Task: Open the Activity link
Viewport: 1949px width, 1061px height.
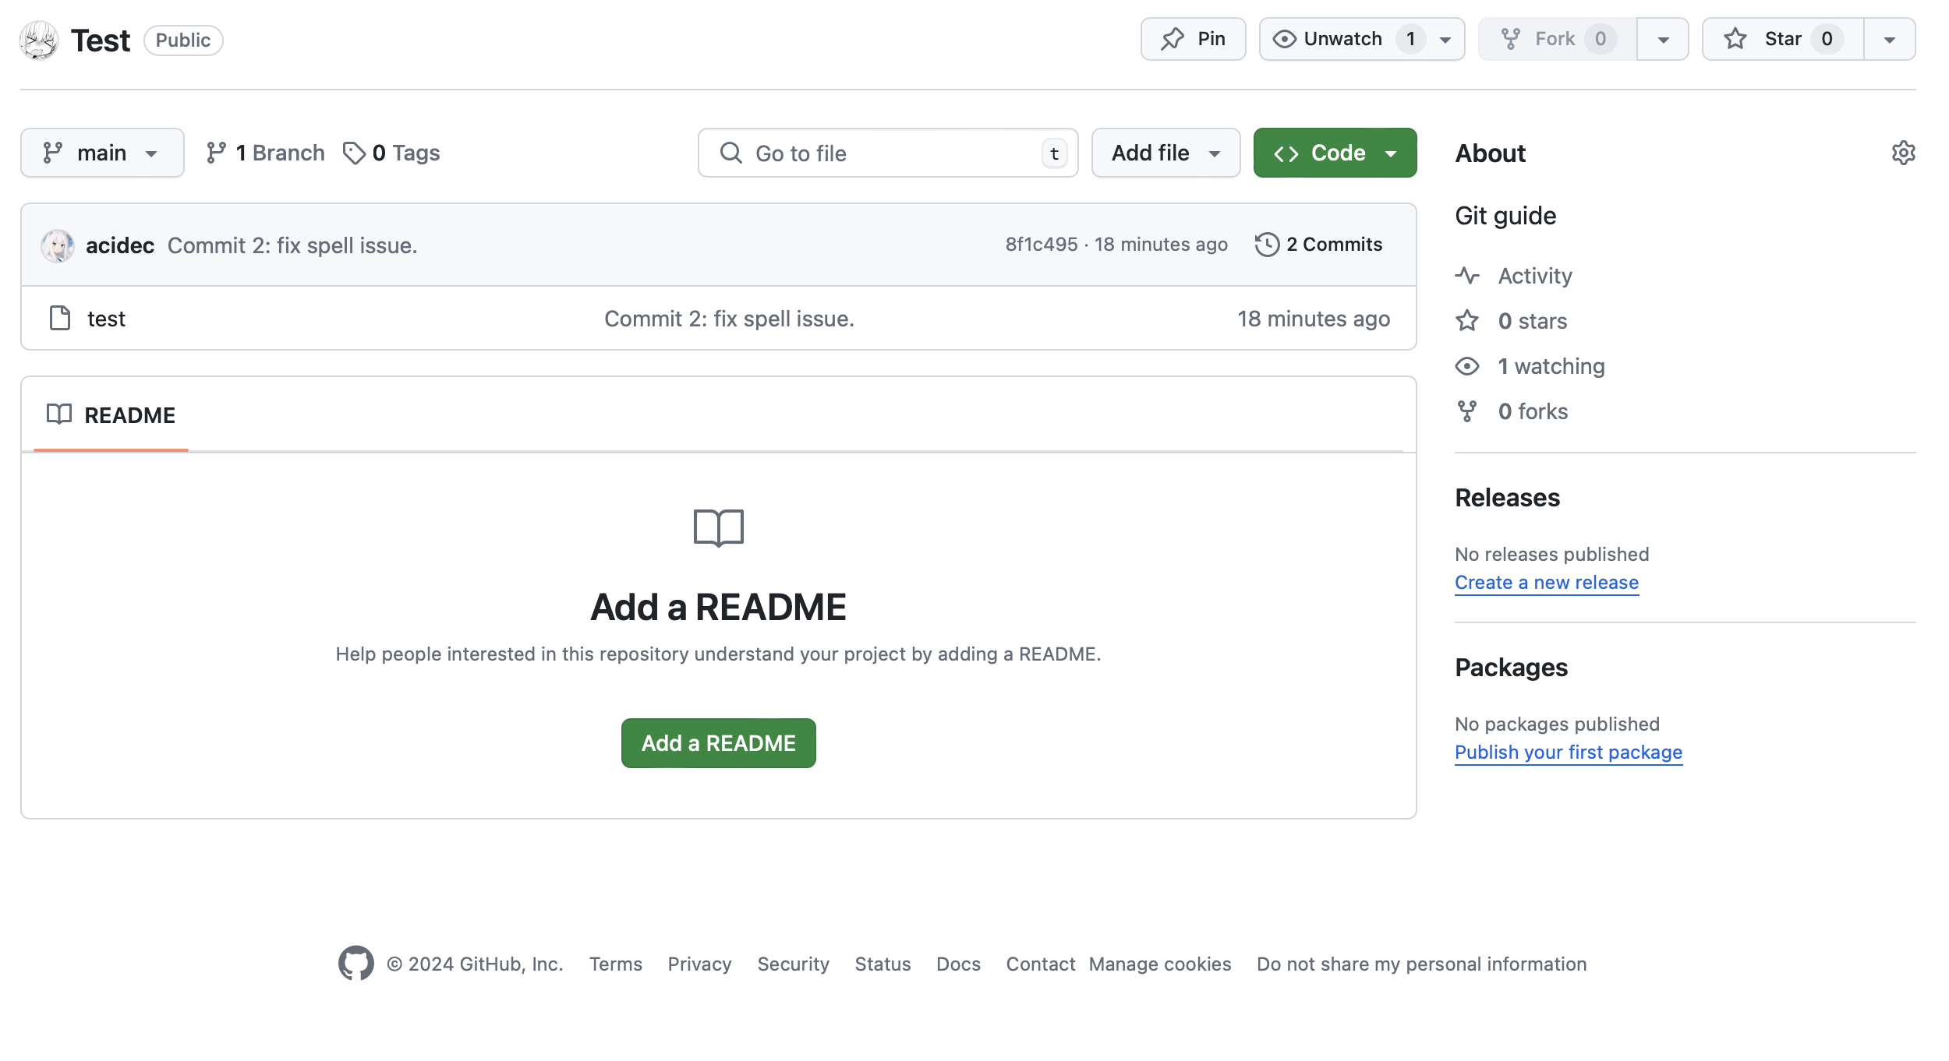Action: click(x=1535, y=276)
